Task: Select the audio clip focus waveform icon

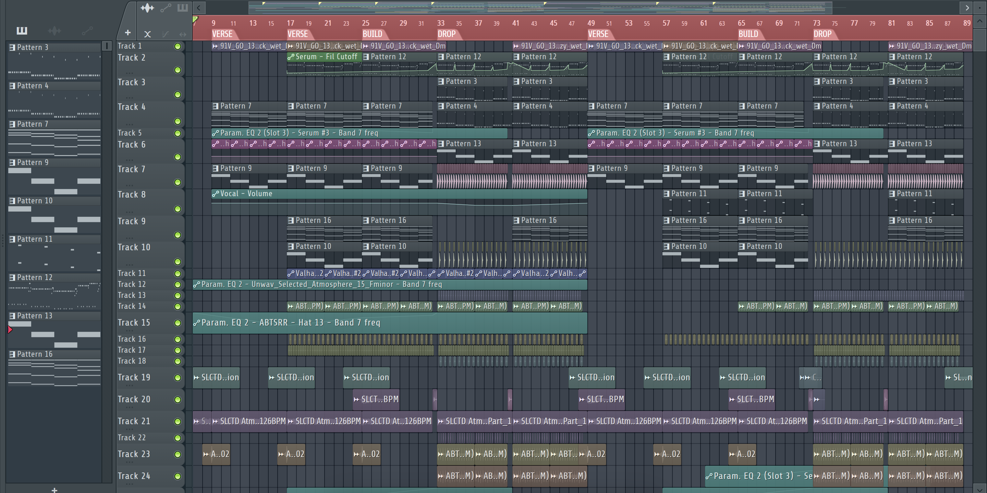Action: (x=147, y=8)
